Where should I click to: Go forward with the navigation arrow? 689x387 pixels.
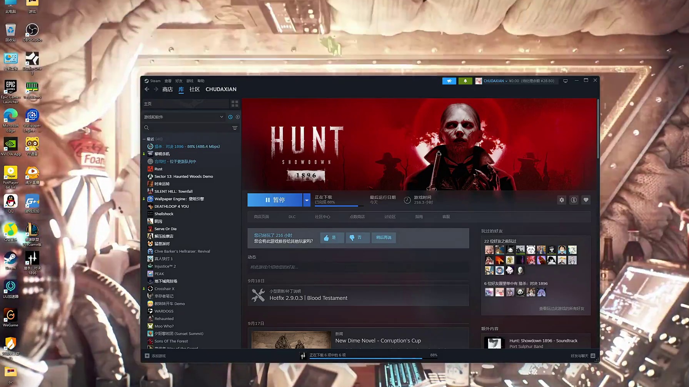[x=156, y=89]
